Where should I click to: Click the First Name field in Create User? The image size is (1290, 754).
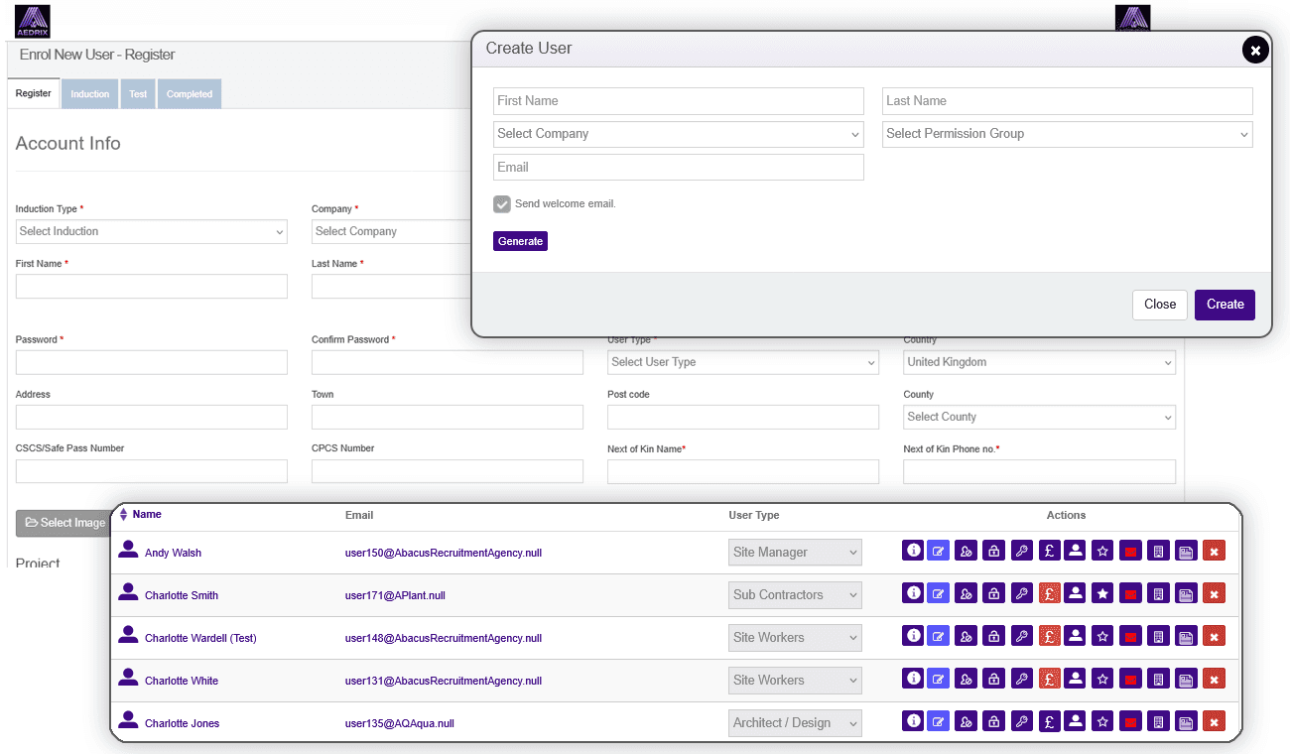(x=678, y=101)
